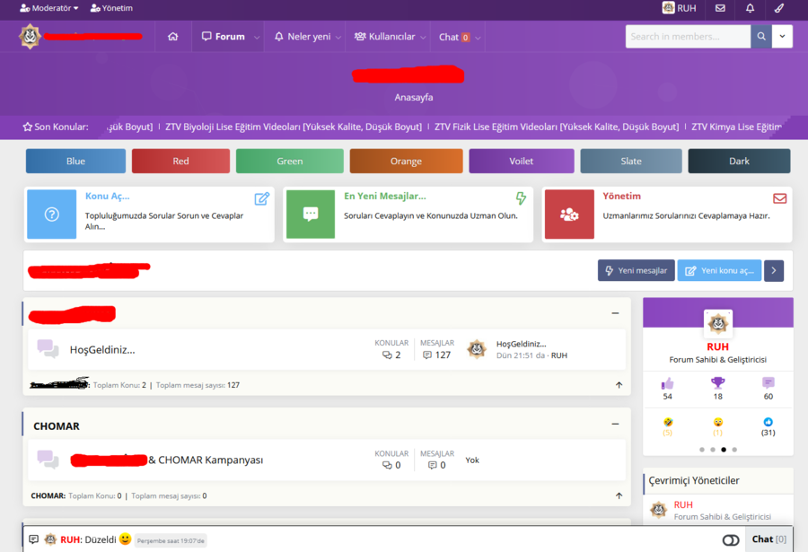Open the Neler yeni tab
The image size is (808, 552).
point(303,37)
